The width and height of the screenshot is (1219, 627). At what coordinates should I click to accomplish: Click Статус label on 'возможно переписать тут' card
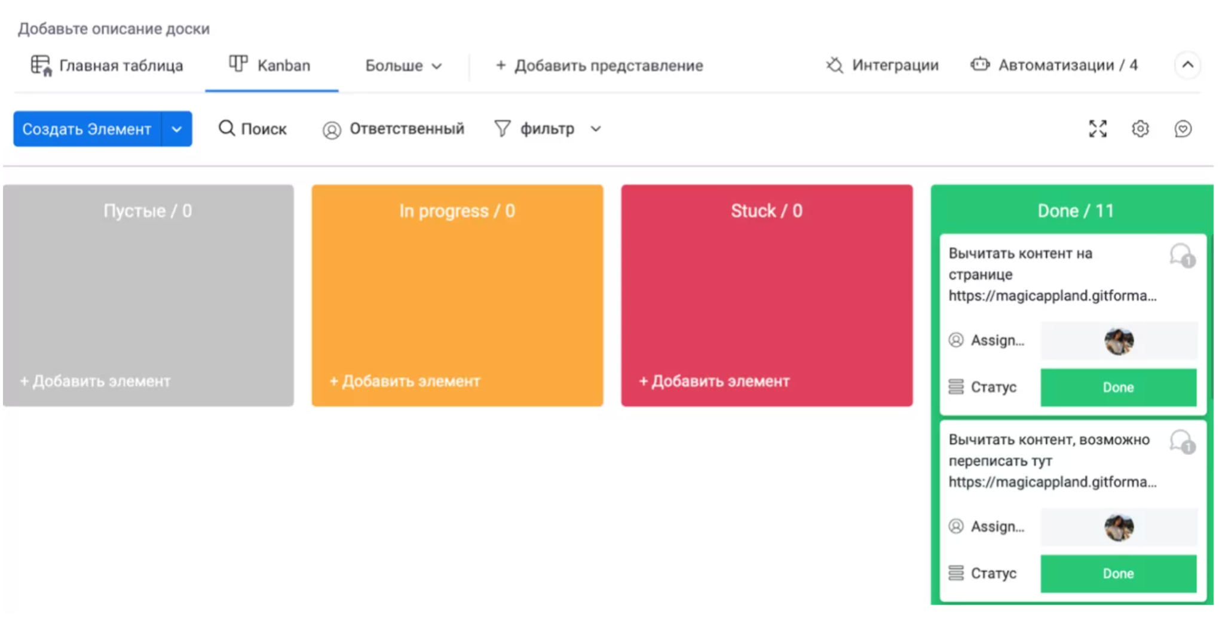click(x=994, y=573)
